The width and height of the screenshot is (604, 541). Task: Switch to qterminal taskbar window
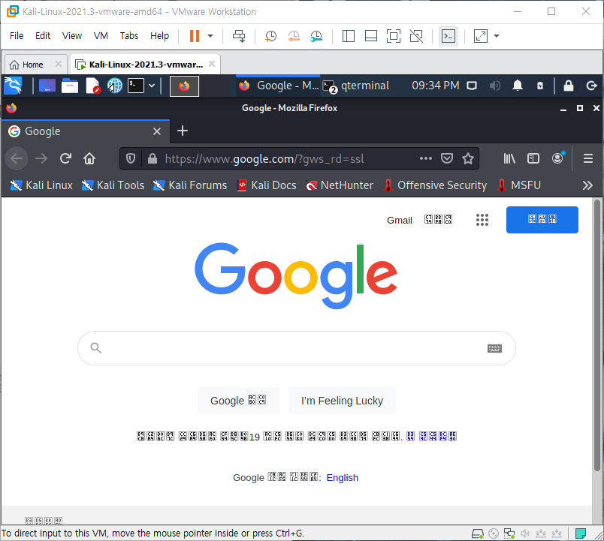[356, 86]
